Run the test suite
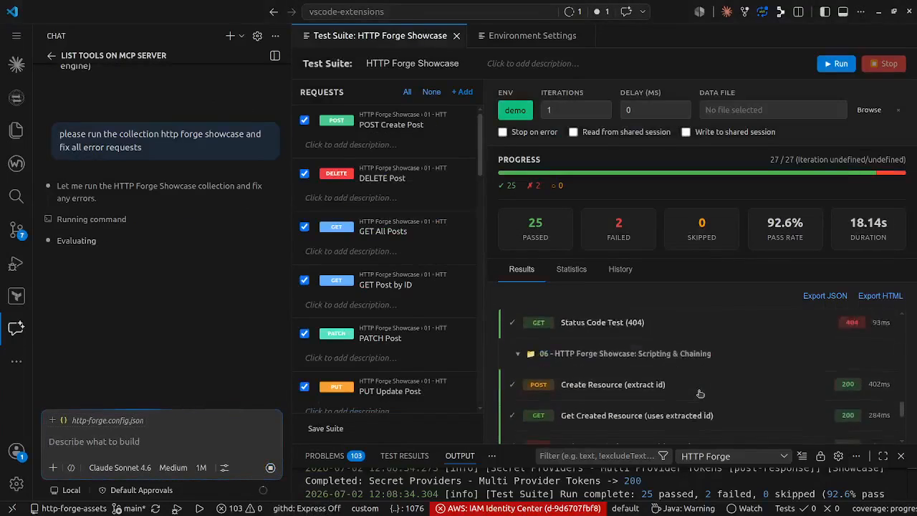This screenshot has width=917, height=516. coord(836,64)
